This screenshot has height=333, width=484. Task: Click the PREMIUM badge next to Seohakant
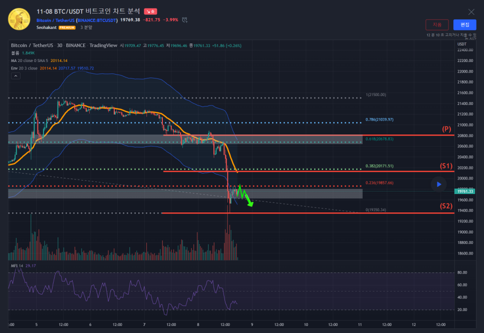pyautogui.click(x=67, y=27)
